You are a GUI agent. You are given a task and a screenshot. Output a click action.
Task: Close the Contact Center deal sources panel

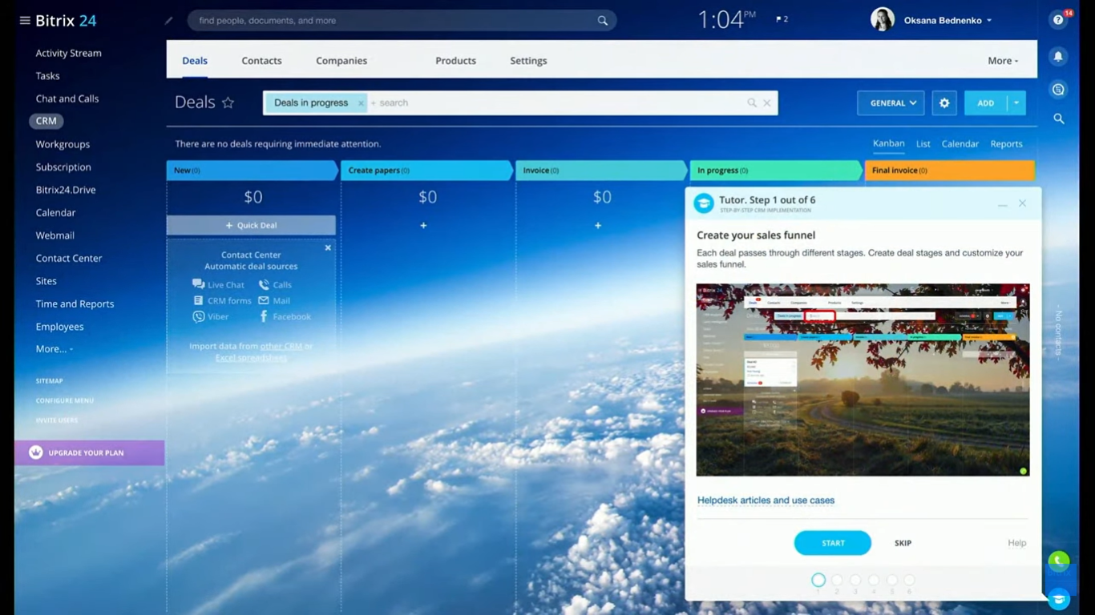pyautogui.click(x=328, y=248)
